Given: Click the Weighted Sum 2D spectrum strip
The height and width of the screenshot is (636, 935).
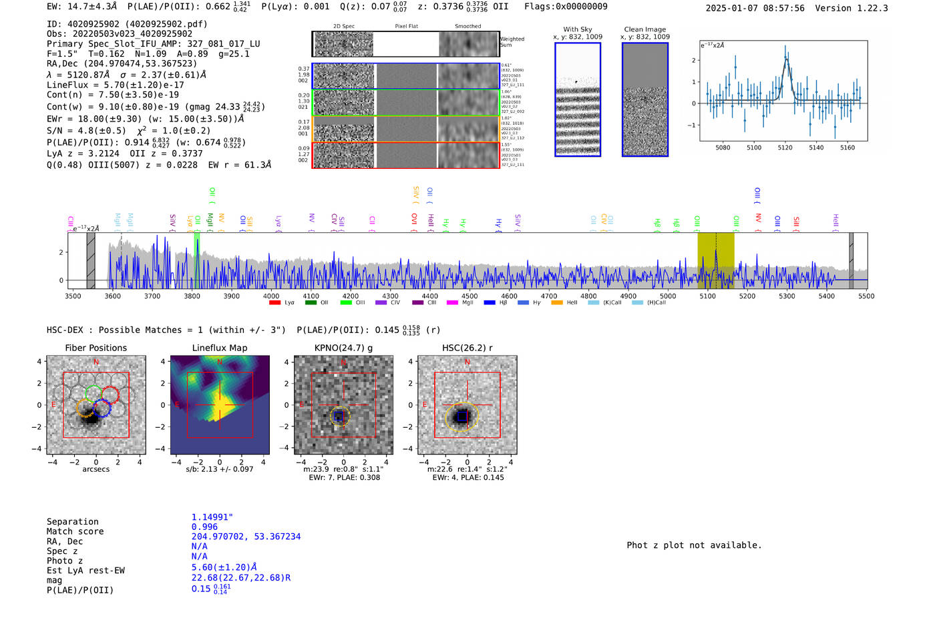Looking at the screenshot, I should coord(406,44).
